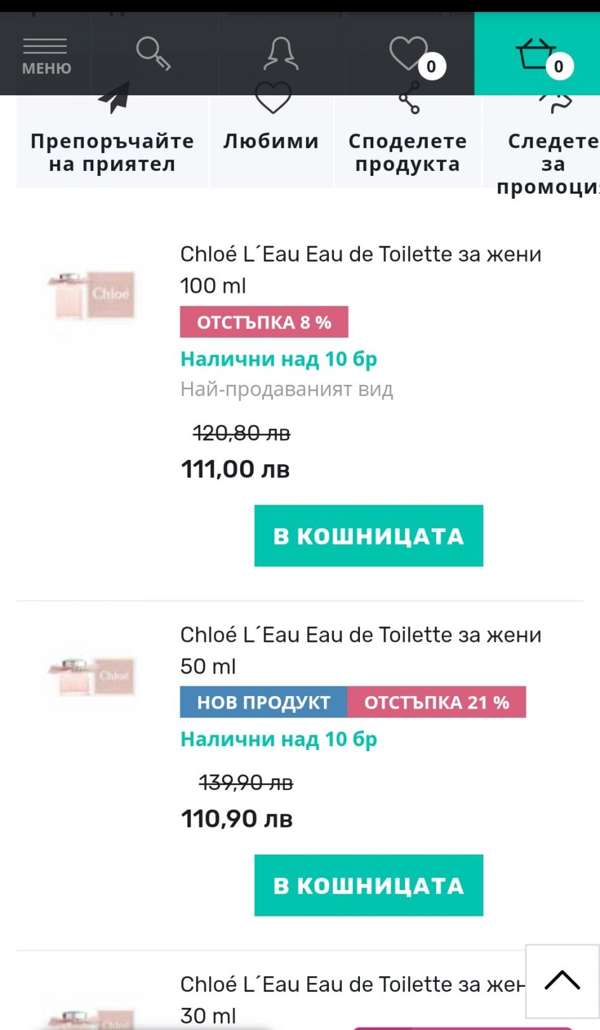The image size is (600, 1030).
Task: Open the user account icon
Action: [x=281, y=53]
